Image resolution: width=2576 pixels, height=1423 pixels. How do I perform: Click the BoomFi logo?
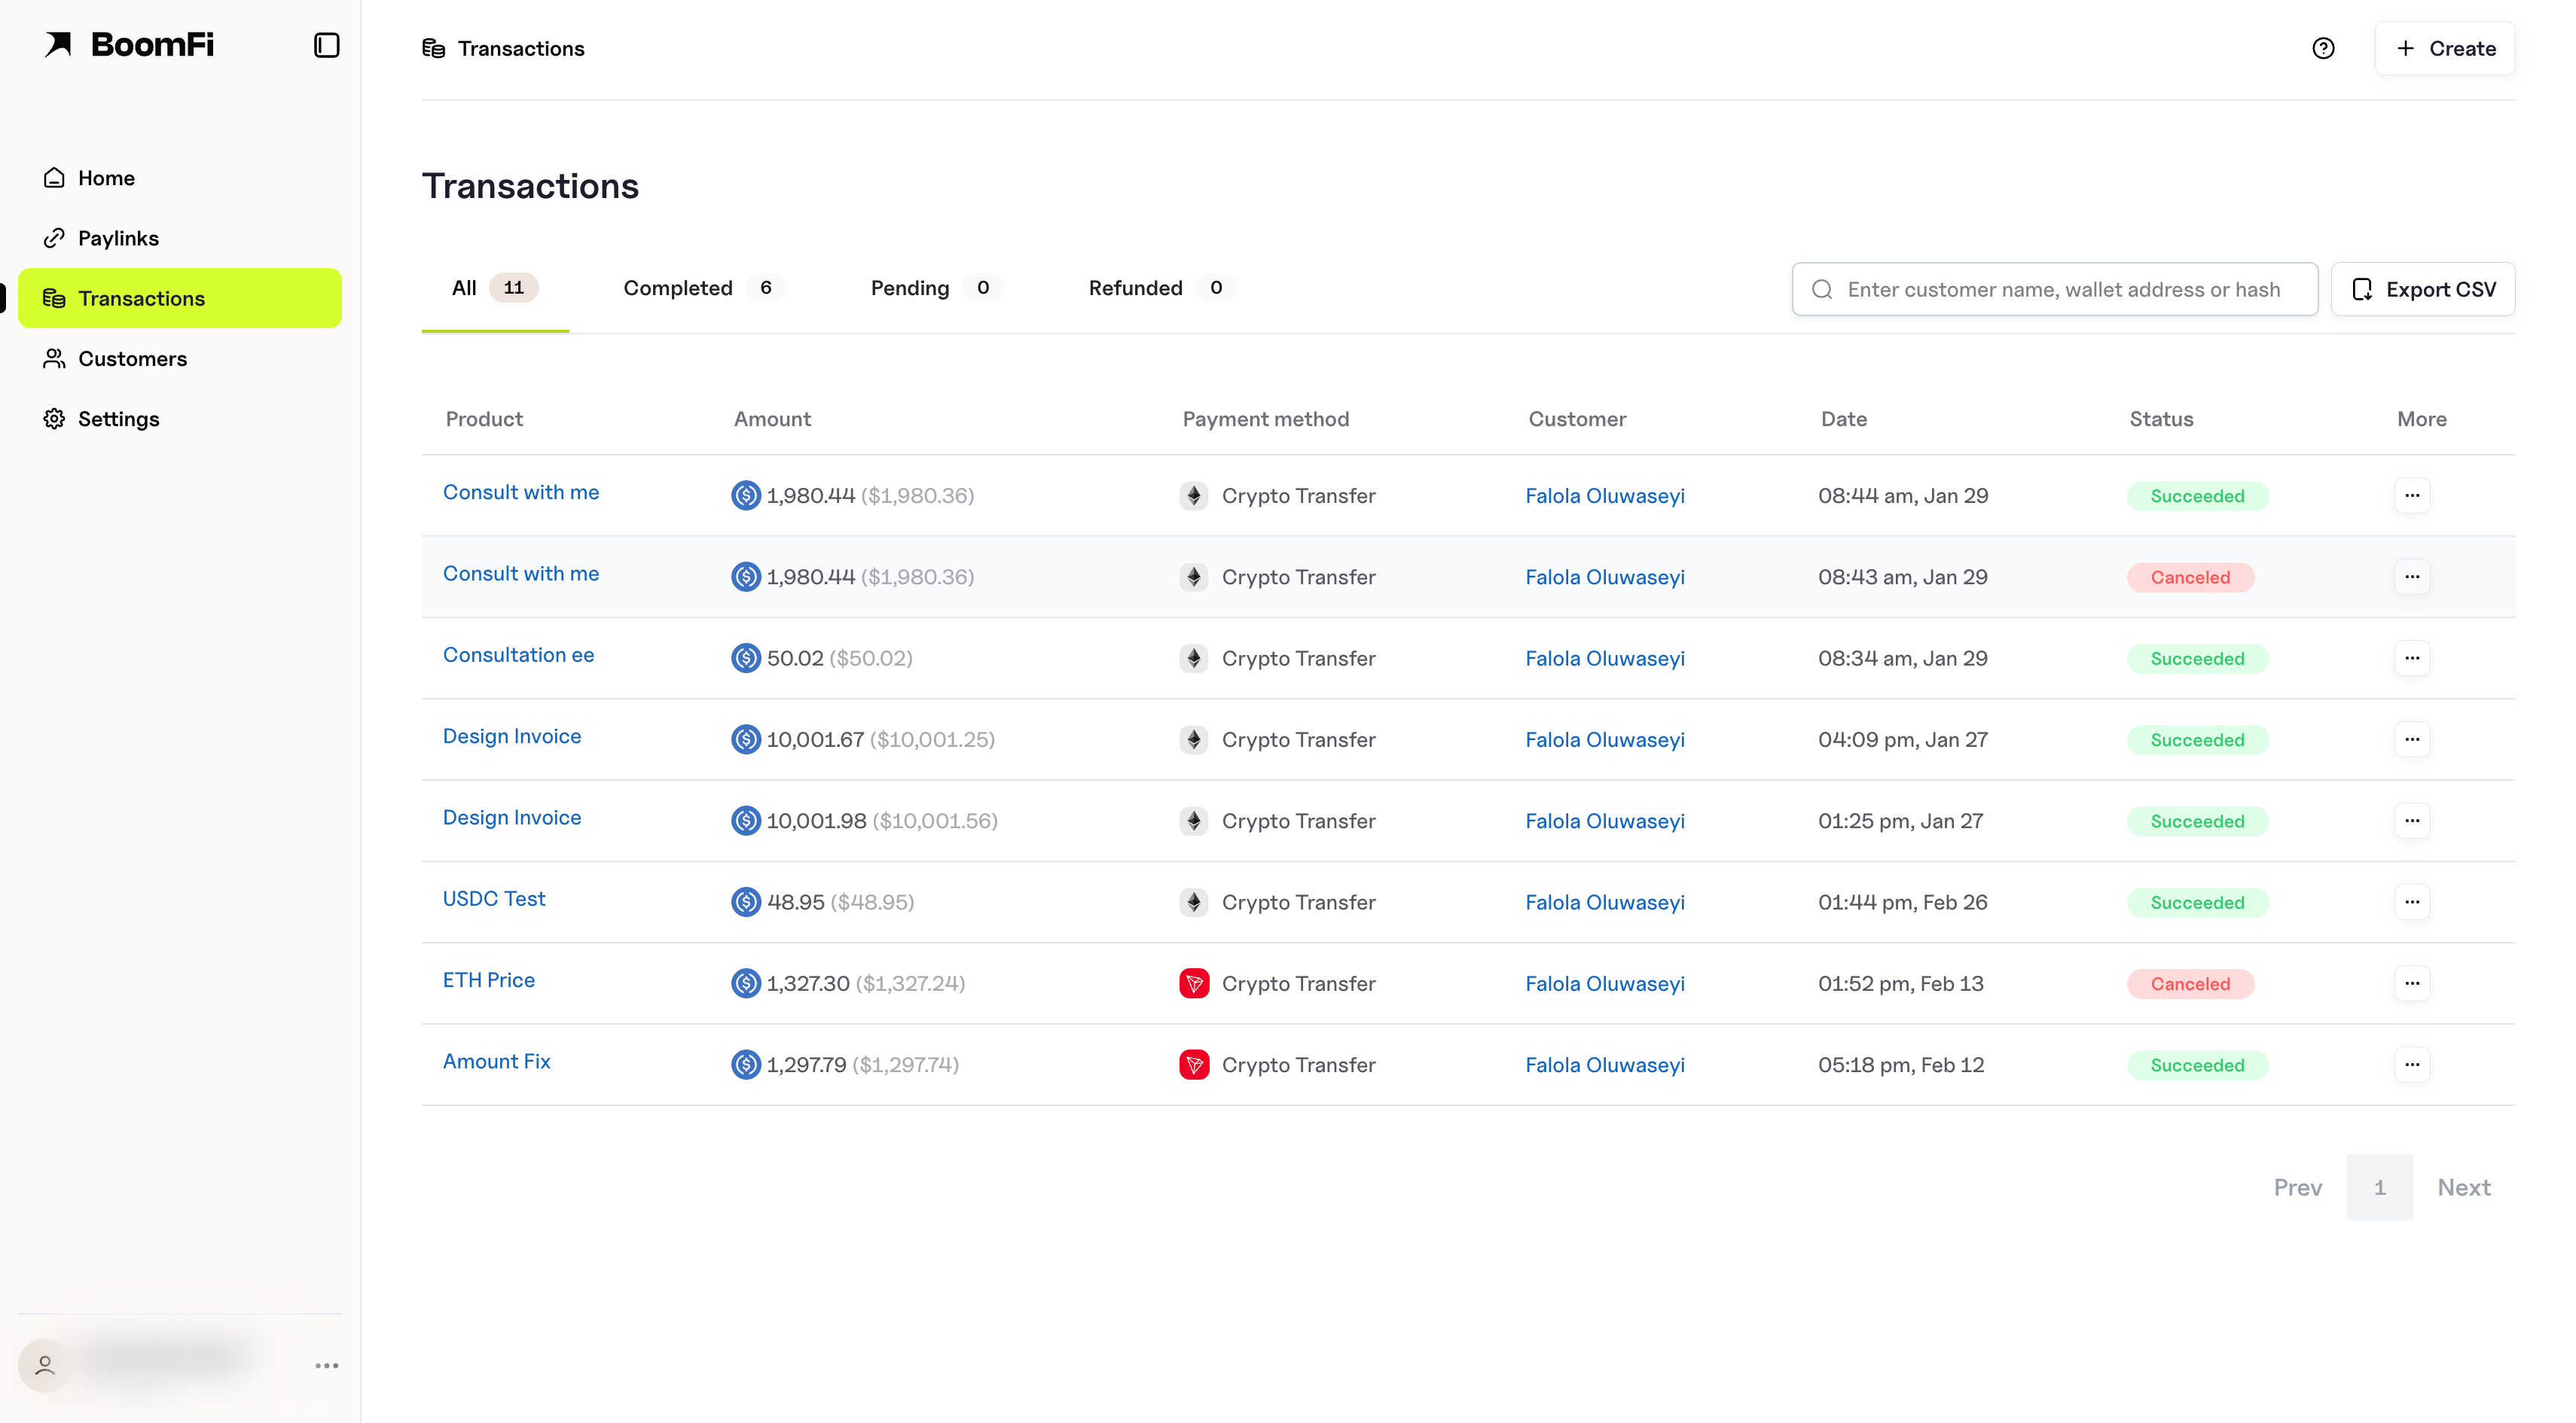click(130, 45)
